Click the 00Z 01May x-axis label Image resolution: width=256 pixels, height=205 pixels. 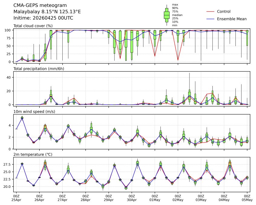[155, 198]
